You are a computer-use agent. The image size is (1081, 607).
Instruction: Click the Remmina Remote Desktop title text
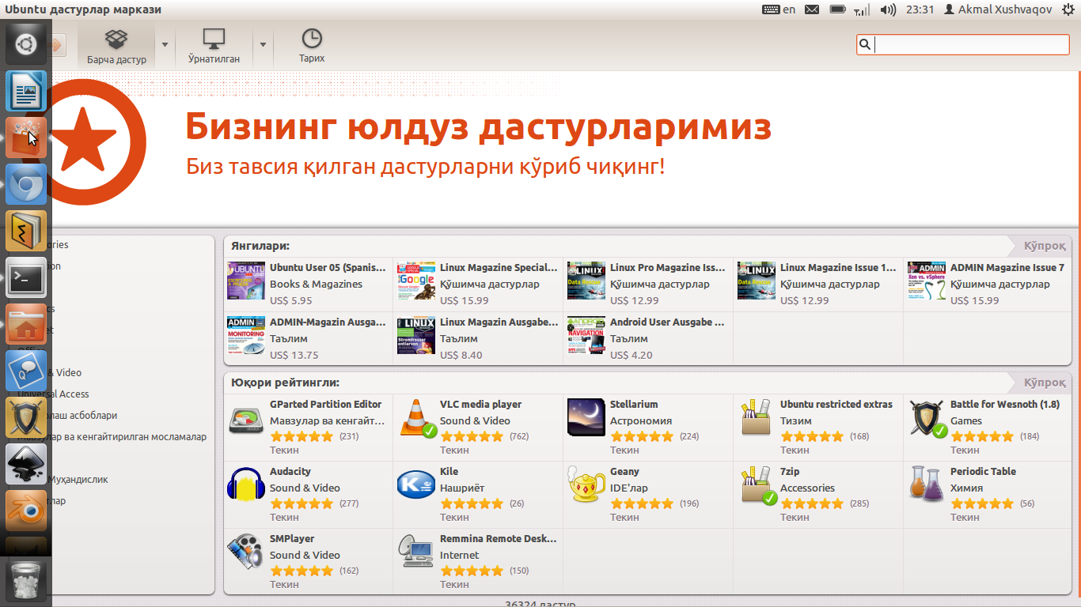coord(499,538)
